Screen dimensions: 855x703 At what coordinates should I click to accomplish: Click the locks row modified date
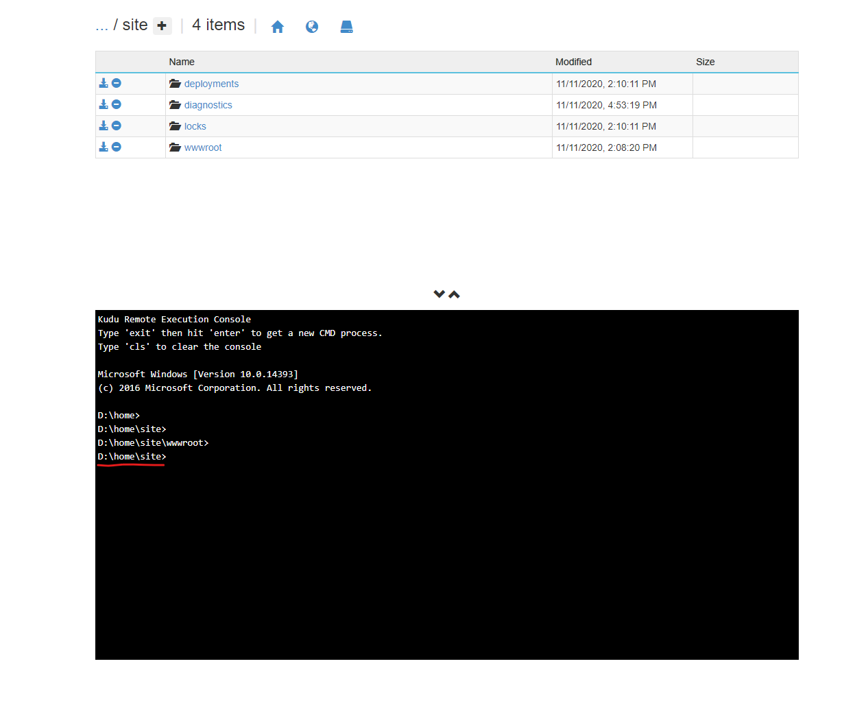tap(606, 126)
